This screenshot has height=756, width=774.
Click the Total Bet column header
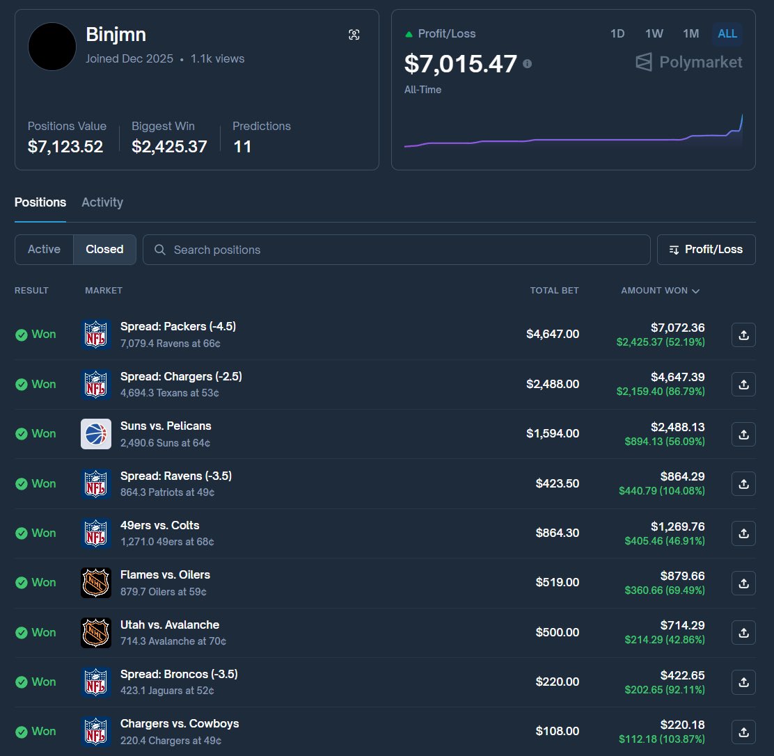554,291
